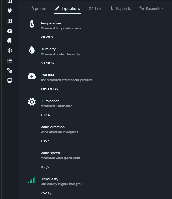The width and height of the screenshot is (172, 199).
Task: Click the green signal bars Linkquality icon
Action: pos(32,180)
